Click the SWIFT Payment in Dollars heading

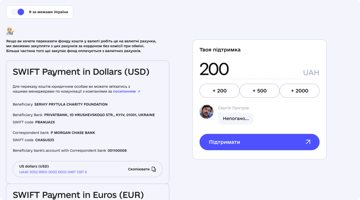point(81,72)
